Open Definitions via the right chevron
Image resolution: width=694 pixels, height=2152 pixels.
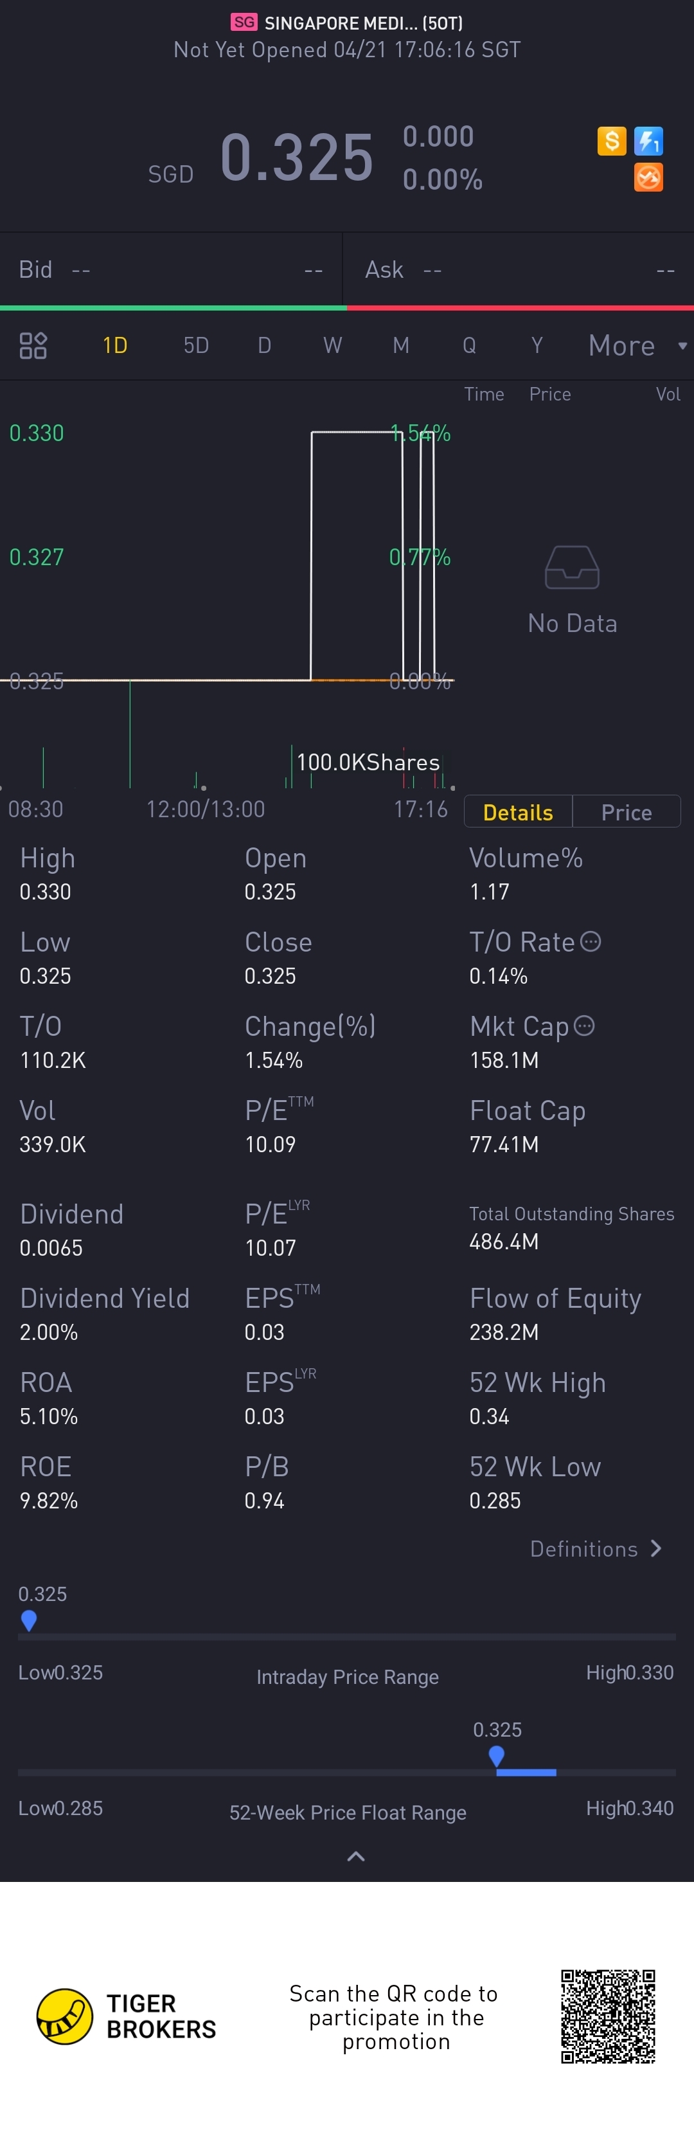pyautogui.click(x=657, y=1548)
